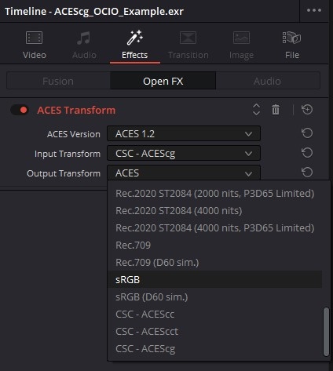Switch to the Fusion effects tab

(58, 81)
